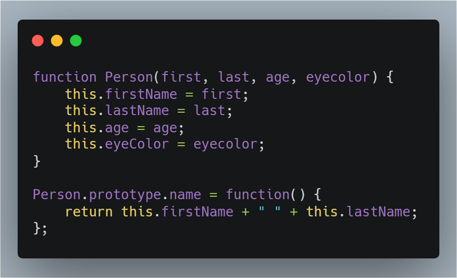Click the first parameter in parentheses
This screenshot has height=278, width=457.
(x=181, y=77)
